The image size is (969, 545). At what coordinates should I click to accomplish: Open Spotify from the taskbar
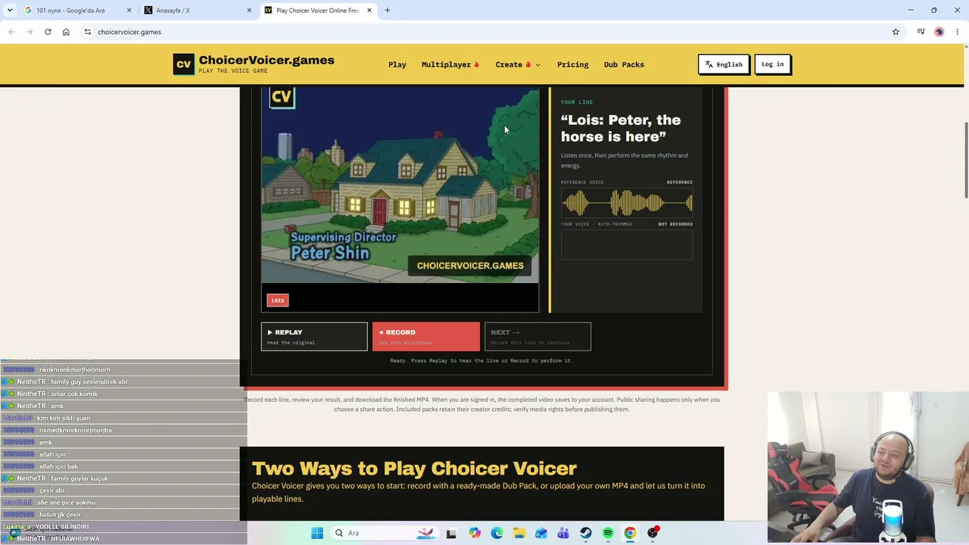(x=608, y=533)
